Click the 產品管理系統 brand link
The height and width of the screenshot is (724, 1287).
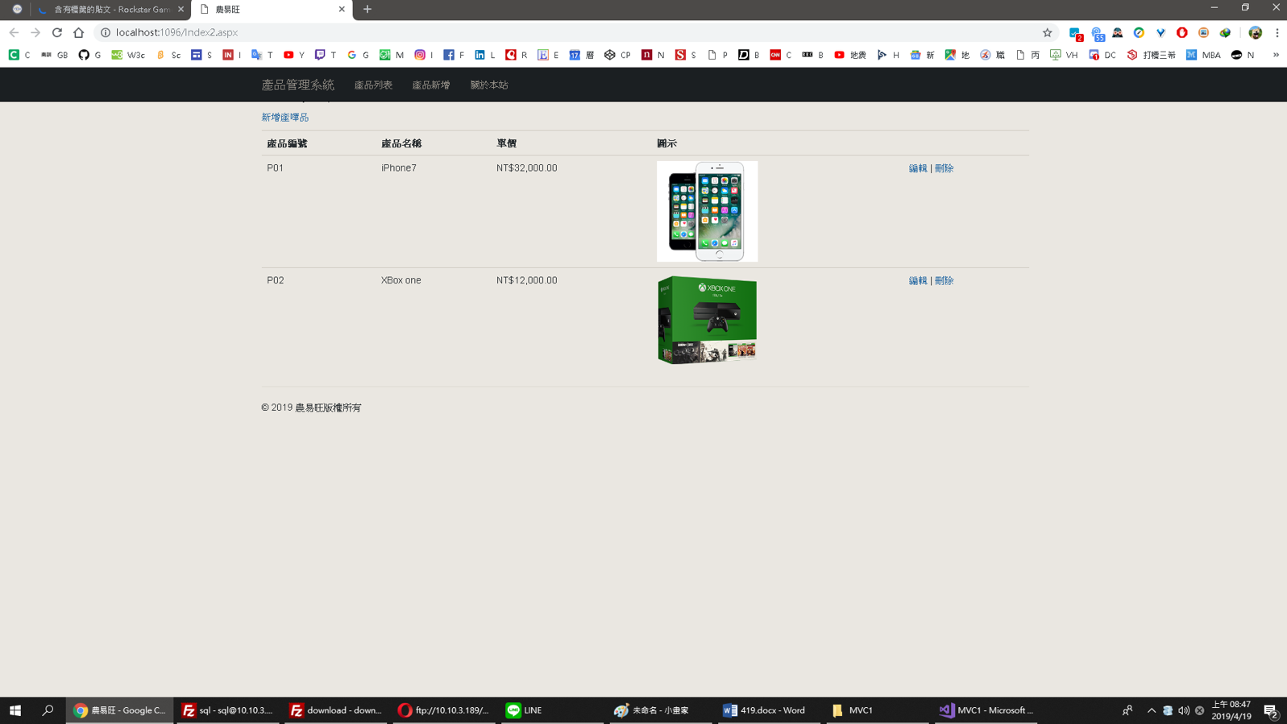click(297, 85)
